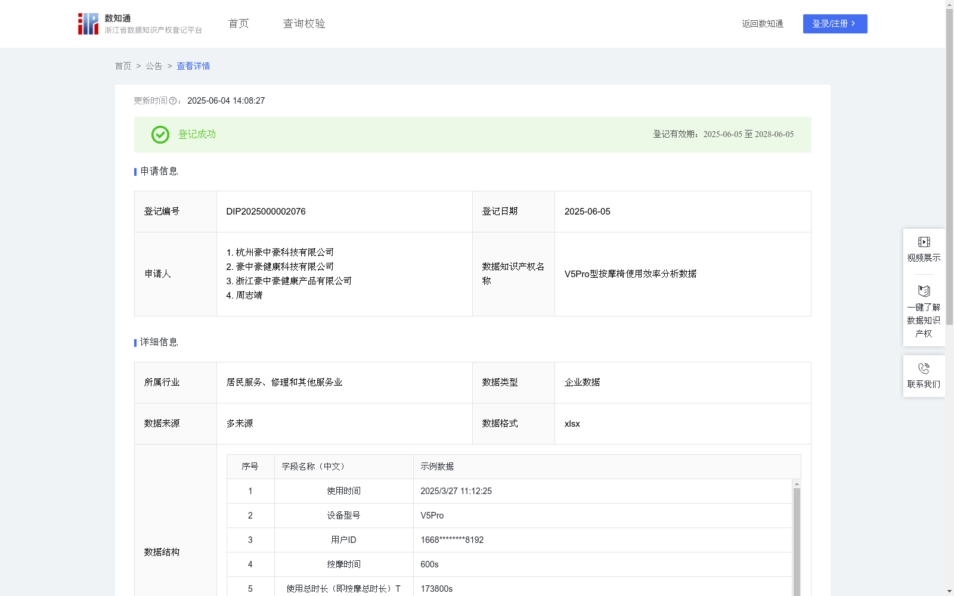Click V5Pro型按摩椅使用效率分析数据 name

point(630,274)
